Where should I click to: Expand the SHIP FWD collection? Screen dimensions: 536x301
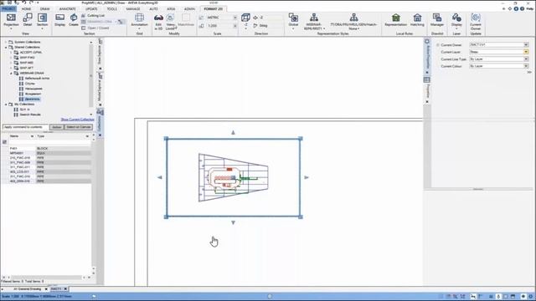(x=11, y=58)
